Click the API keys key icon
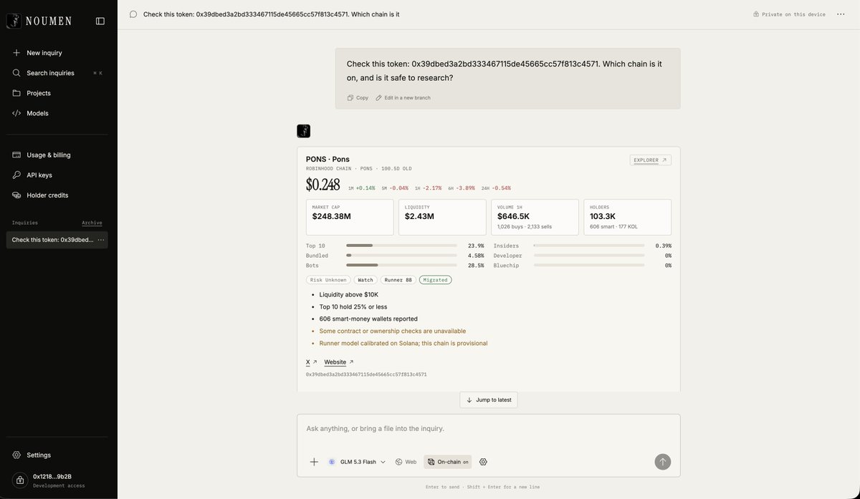 coord(16,175)
